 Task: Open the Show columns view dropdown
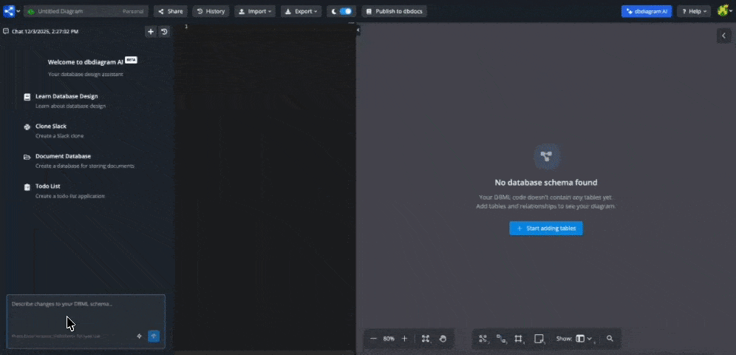point(584,339)
